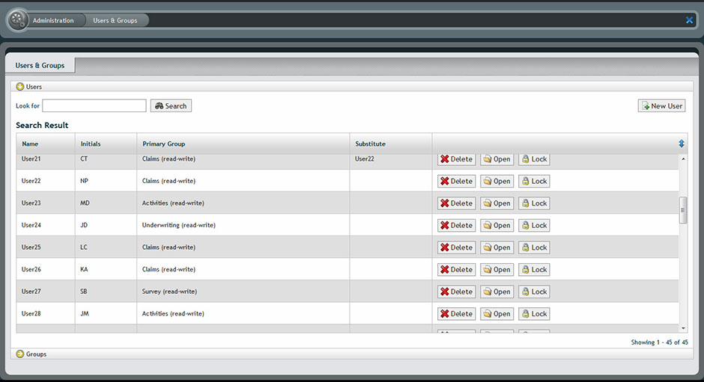This screenshot has height=382, width=704.
Task: Click the vertical scrollbar thumb
Action: point(682,210)
